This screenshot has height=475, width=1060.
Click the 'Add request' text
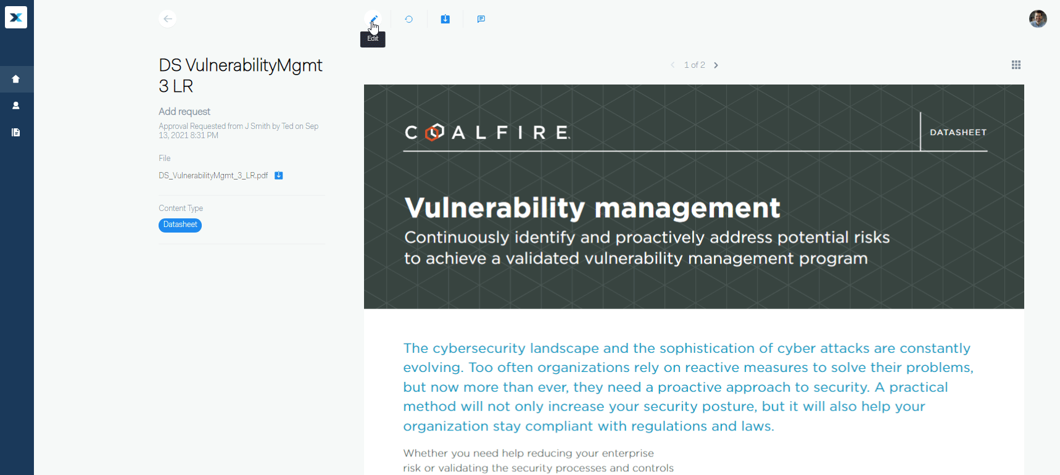(x=184, y=112)
